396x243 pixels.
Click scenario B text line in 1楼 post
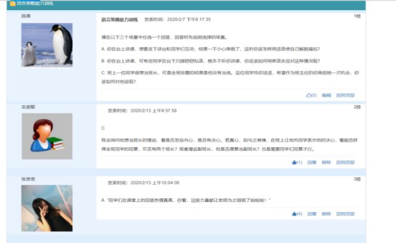211,61
